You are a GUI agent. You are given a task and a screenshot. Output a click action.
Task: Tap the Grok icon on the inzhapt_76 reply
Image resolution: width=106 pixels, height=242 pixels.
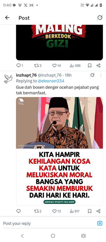(x=92, y=75)
